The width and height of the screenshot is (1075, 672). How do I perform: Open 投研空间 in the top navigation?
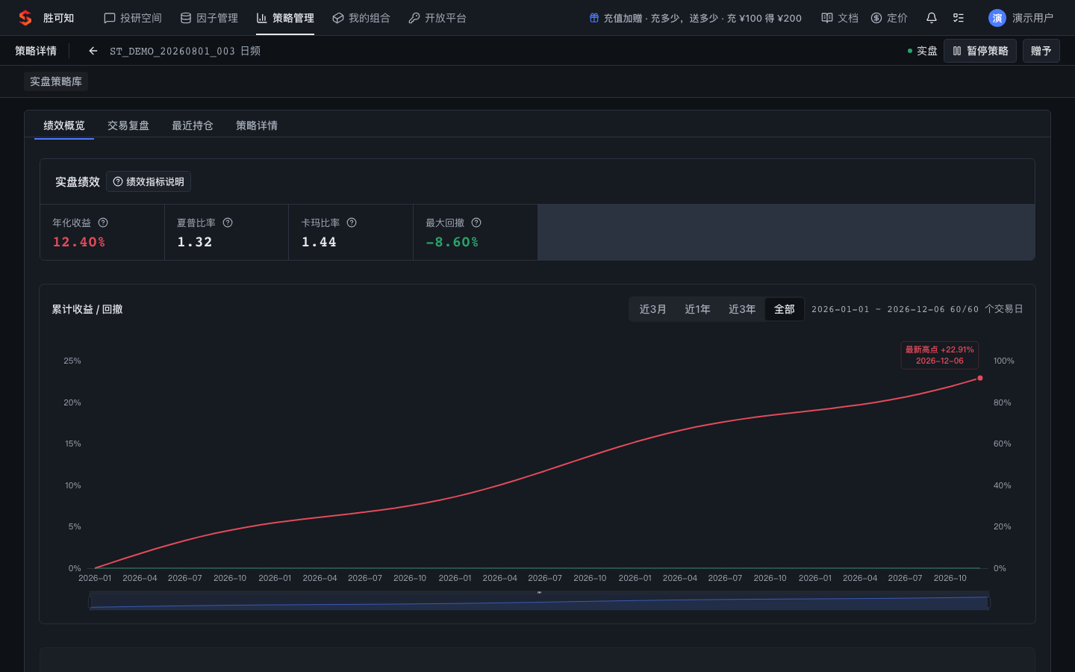(x=133, y=18)
